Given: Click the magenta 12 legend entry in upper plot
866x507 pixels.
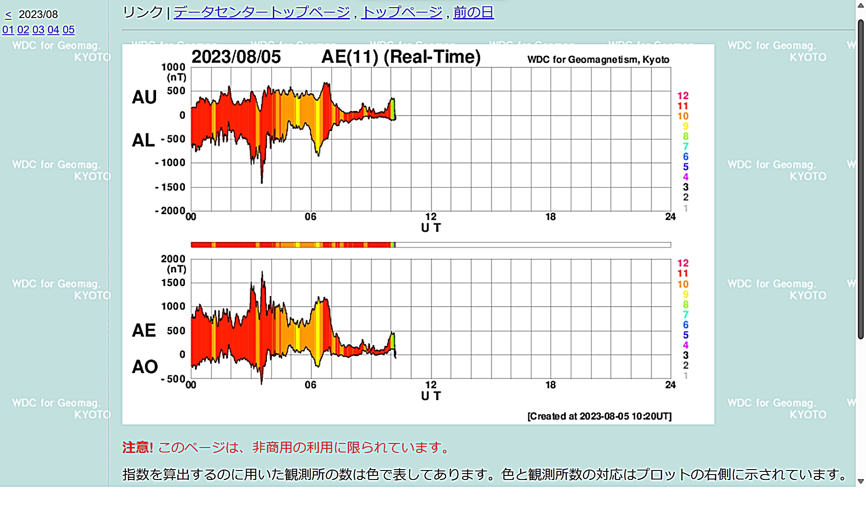Looking at the screenshot, I should 683,96.
